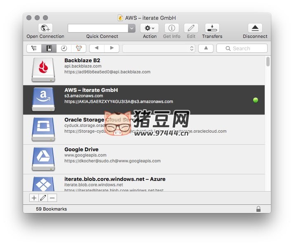The image size is (294, 246).
Task: Click the '59 Bookmarks' status text
Action: coord(51,209)
